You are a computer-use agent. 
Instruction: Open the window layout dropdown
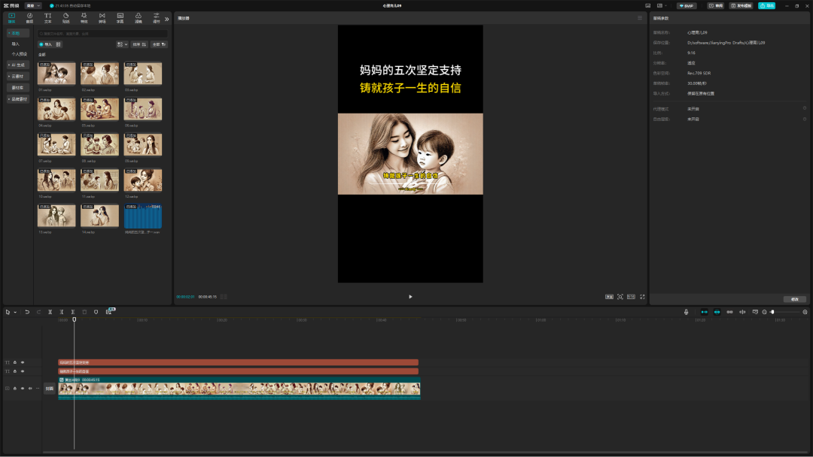coord(662,6)
